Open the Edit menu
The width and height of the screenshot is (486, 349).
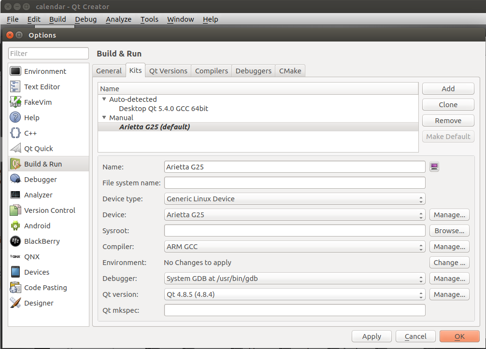34,19
